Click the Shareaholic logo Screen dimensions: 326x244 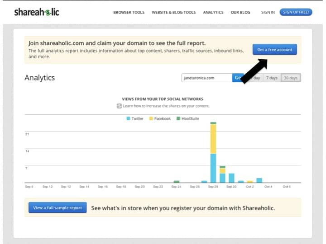point(37,12)
